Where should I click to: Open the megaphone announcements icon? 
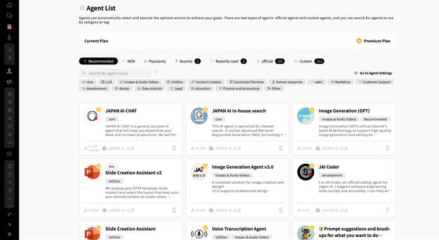9,82
